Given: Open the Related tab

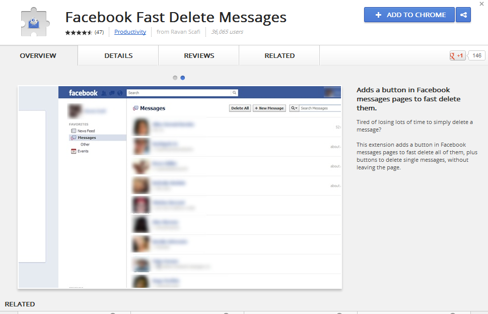Looking at the screenshot, I should point(280,55).
